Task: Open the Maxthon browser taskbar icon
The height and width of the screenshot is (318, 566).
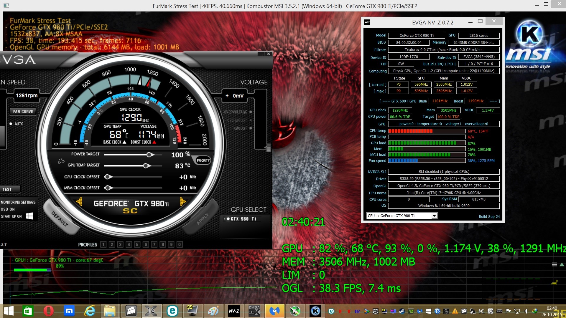Action: tap(69, 311)
